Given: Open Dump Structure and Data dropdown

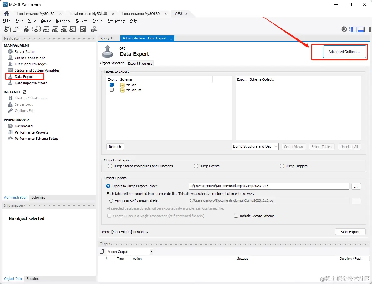Looking at the screenshot, I should point(255,146).
